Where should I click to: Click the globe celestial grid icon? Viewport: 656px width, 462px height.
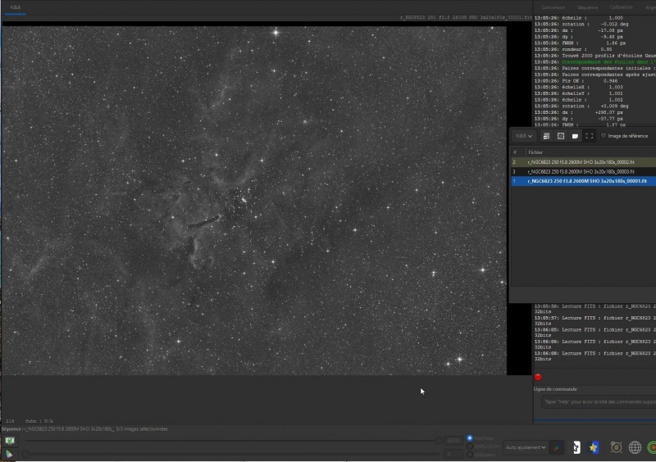coord(635,447)
